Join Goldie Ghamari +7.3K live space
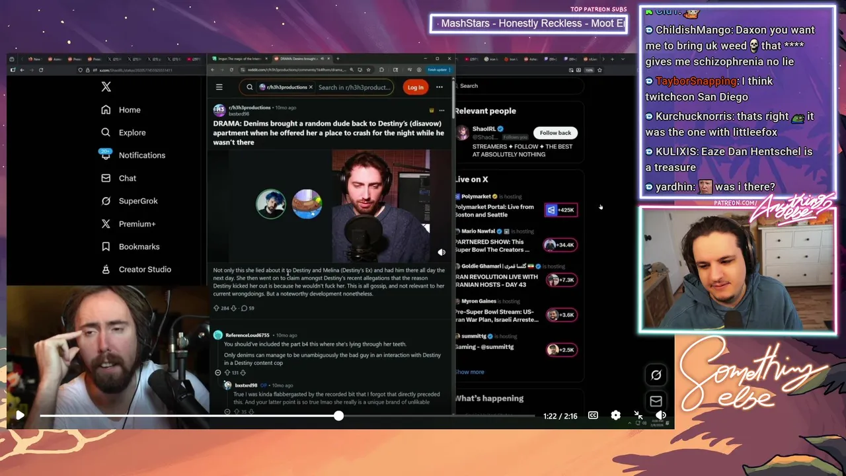The image size is (846, 476). point(560,280)
